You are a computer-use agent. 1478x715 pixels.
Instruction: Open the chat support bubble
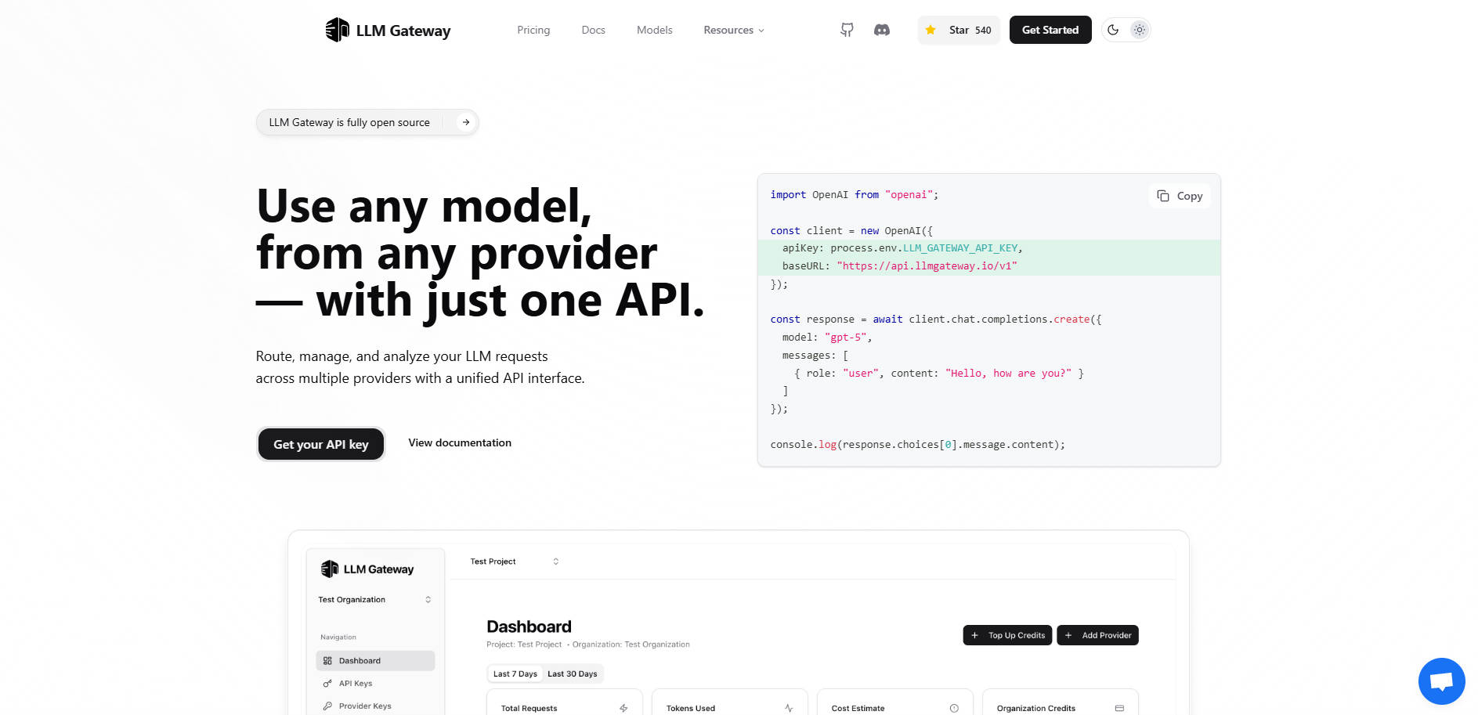pos(1441,681)
